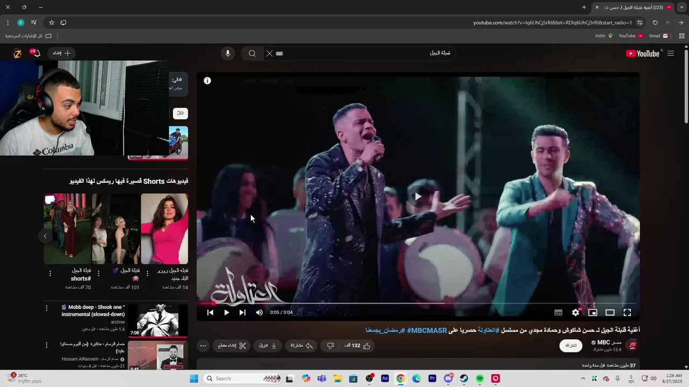Toggle theater mode view

(610, 312)
